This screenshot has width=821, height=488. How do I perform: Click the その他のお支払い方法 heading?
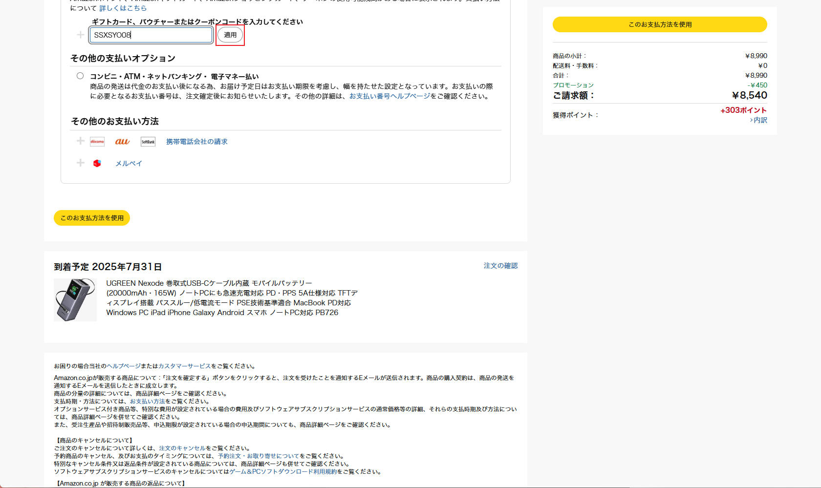(115, 121)
